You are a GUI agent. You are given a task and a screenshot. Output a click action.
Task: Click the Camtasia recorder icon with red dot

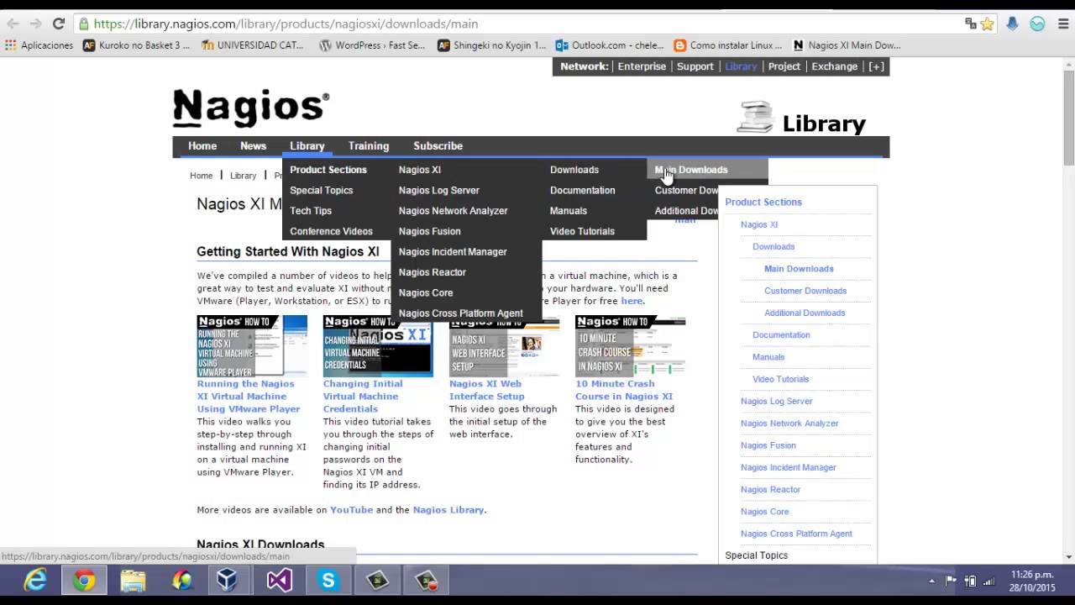click(x=427, y=581)
